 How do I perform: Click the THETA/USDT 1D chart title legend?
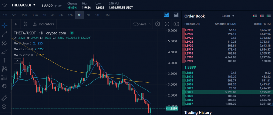pos(40,33)
